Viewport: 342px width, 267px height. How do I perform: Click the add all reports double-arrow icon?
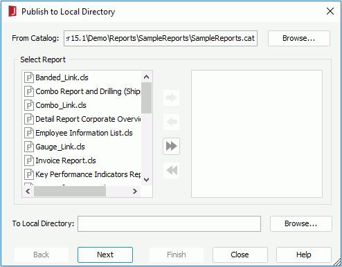tap(171, 146)
